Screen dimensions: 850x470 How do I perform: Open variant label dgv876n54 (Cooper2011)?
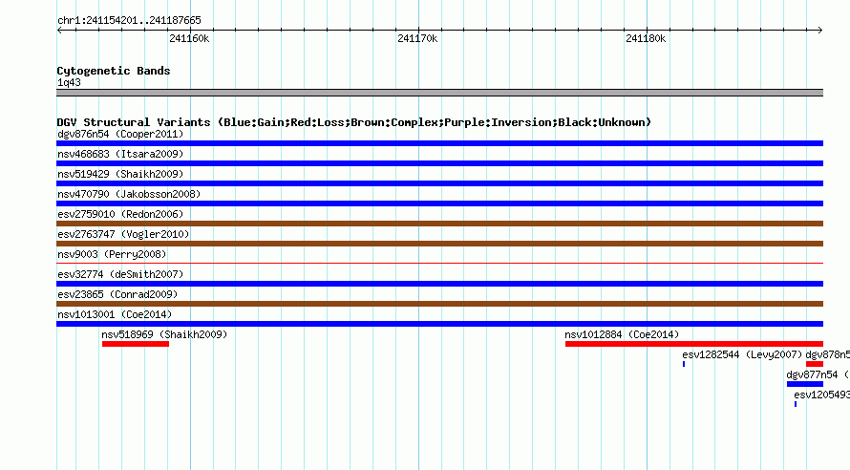pyautogui.click(x=120, y=134)
